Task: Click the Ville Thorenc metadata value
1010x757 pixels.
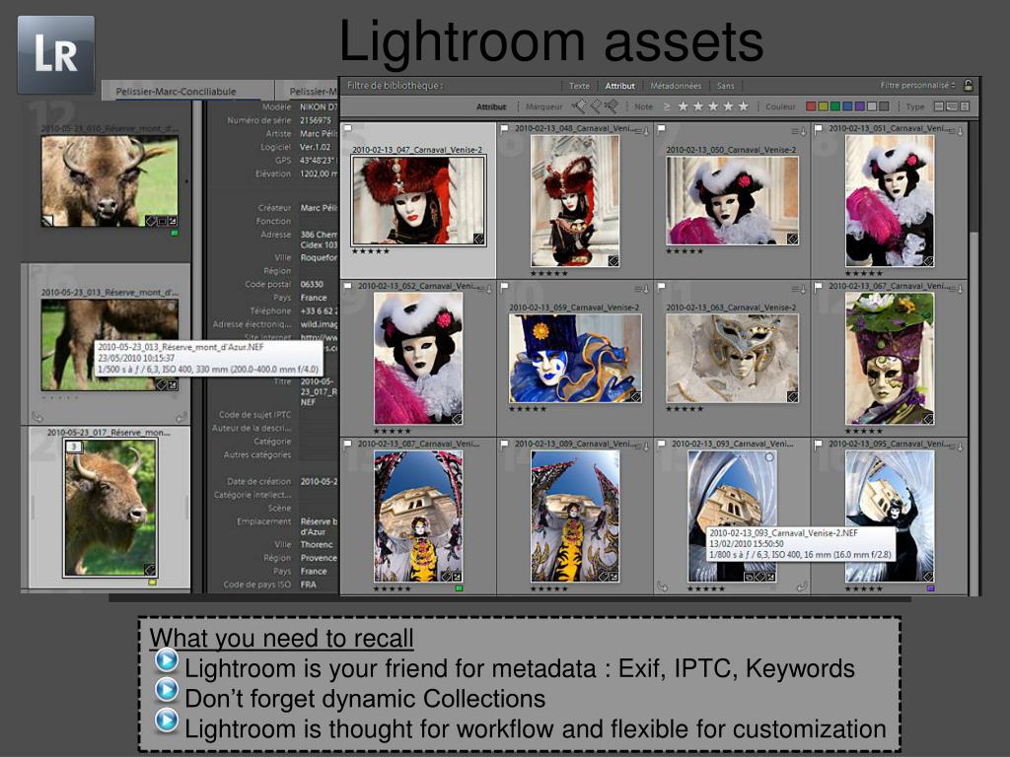Action: point(317,544)
